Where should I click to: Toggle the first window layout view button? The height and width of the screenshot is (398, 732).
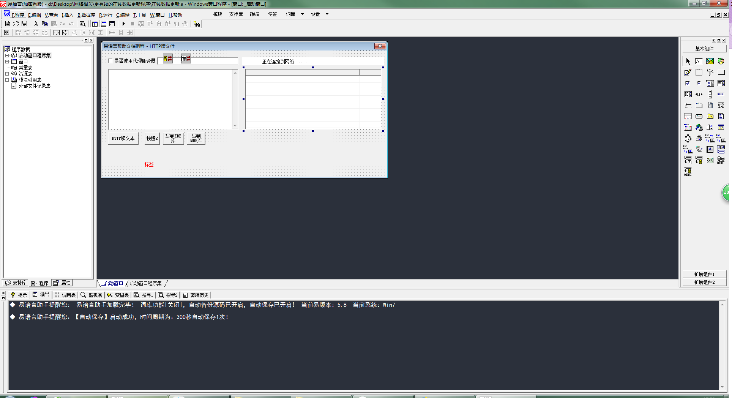click(x=95, y=24)
